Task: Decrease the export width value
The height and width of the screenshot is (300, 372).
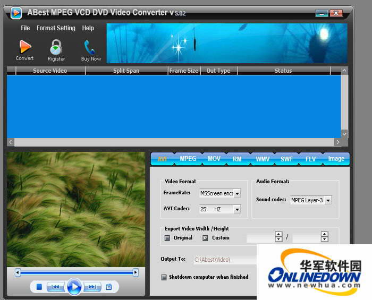Action: point(278,239)
